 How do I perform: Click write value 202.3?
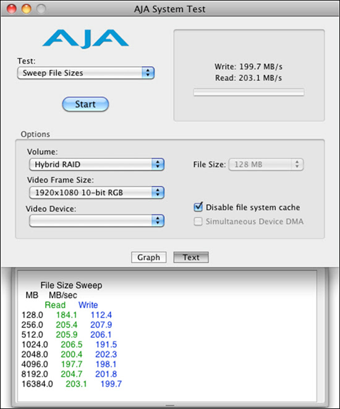point(106,355)
